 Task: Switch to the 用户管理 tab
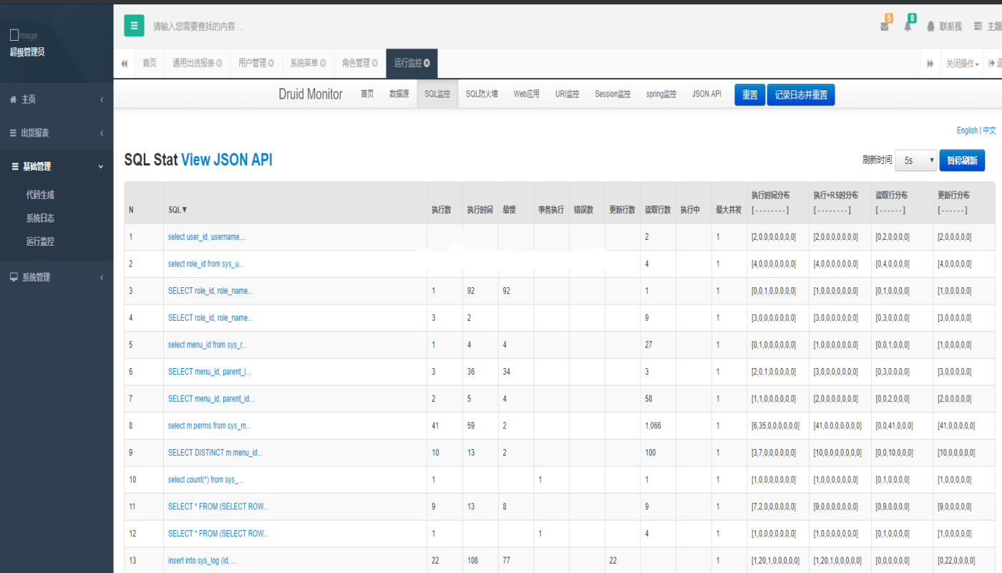pyautogui.click(x=252, y=63)
